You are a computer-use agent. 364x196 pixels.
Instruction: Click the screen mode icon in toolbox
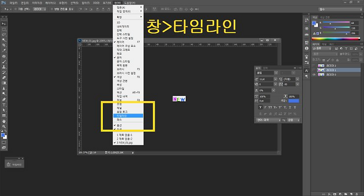click(4, 148)
